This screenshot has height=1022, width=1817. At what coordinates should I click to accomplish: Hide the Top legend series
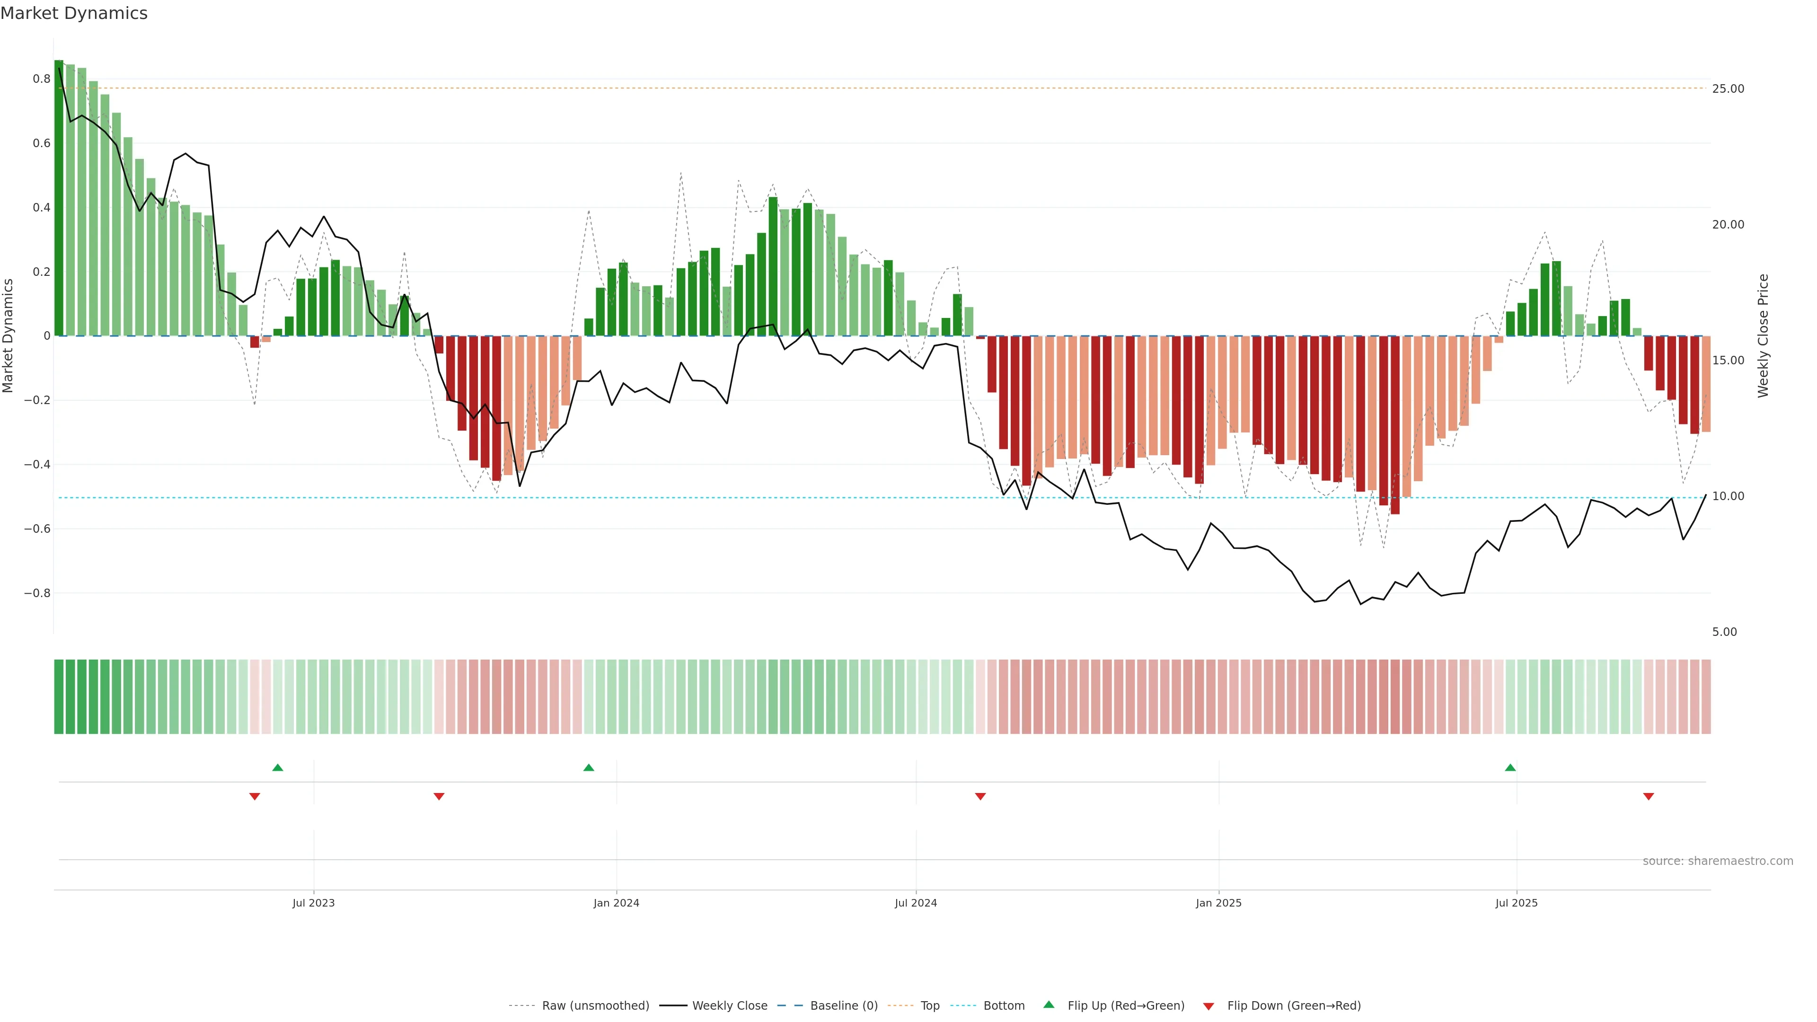(x=930, y=1006)
